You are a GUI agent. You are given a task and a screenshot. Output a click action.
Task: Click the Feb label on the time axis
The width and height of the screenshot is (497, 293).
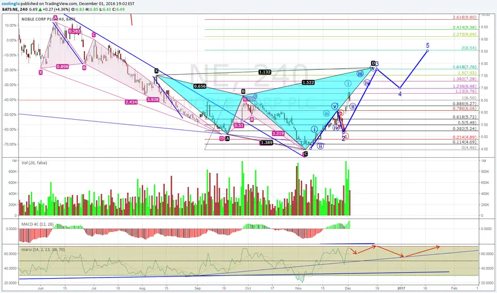[x=454, y=288]
